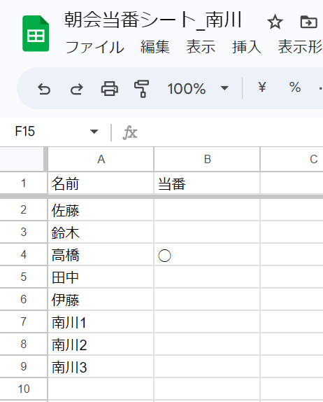Select column B header
Image resolution: width=323 pixels, height=402 pixels.
[207, 159]
